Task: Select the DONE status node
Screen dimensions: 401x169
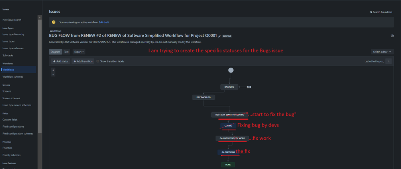Action: pos(228,165)
